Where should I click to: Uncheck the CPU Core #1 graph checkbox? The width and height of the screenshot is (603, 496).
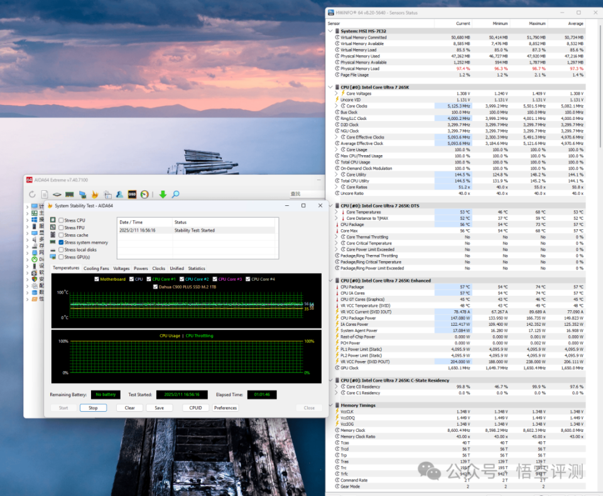point(149,279)
